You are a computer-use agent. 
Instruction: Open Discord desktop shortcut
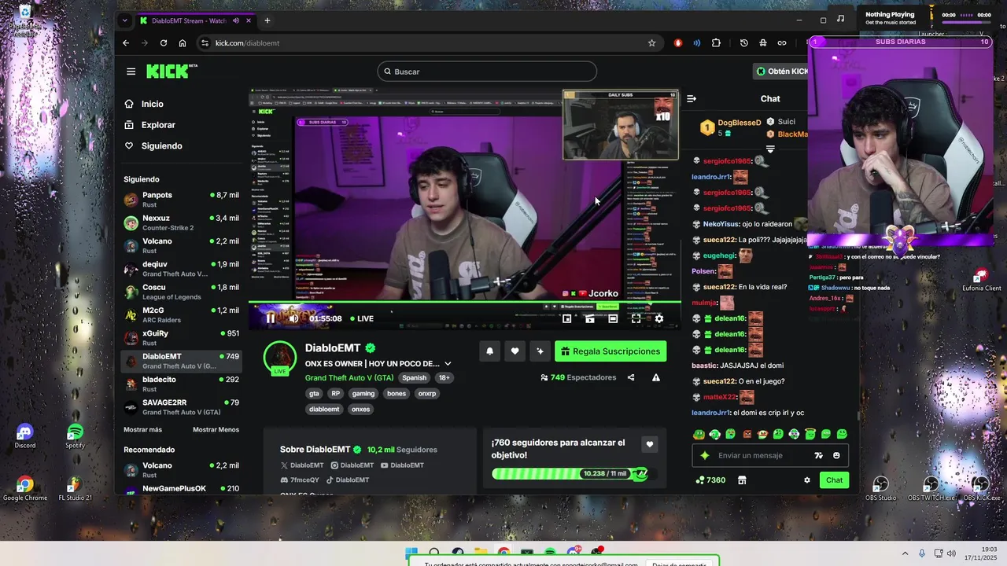(24, 436)
